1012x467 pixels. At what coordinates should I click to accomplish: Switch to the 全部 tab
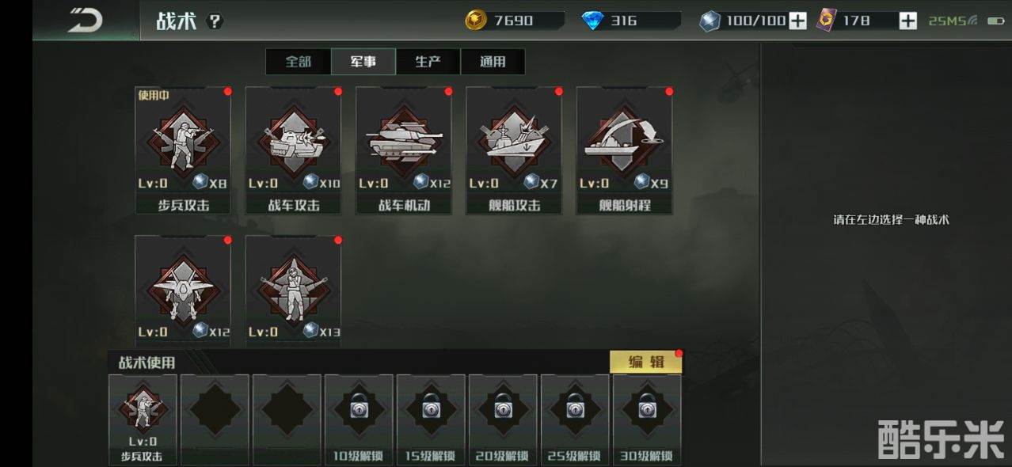(298, 62)
